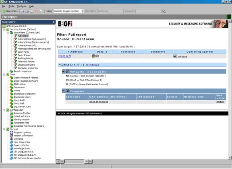Open Knowledge Base entry

click(x=22, y=148)
